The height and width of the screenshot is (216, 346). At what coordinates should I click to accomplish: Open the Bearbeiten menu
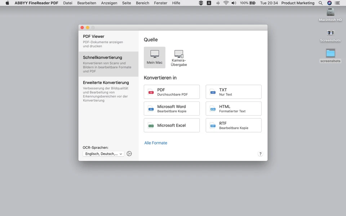click(86, 3)
